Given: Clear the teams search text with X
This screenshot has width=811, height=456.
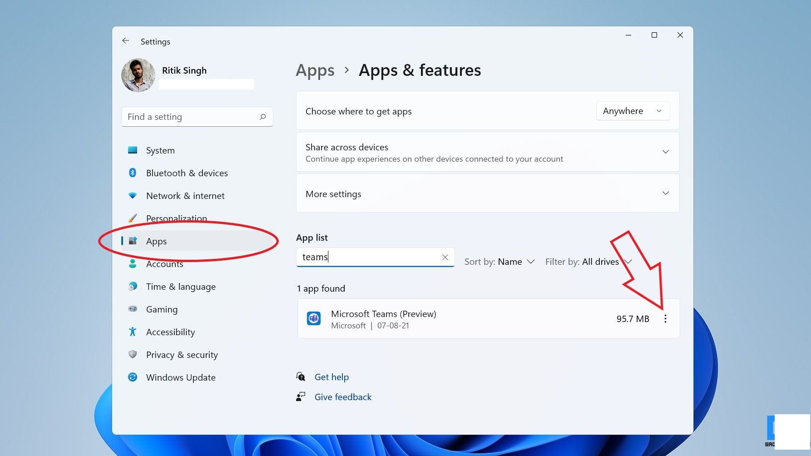Looking at the screenshot, I should click(x=445, y=257).
